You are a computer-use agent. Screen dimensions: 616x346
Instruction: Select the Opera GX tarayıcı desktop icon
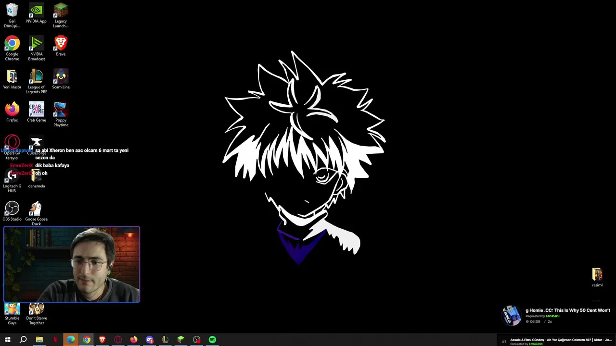pyautogui.click(x=12, y=148)
